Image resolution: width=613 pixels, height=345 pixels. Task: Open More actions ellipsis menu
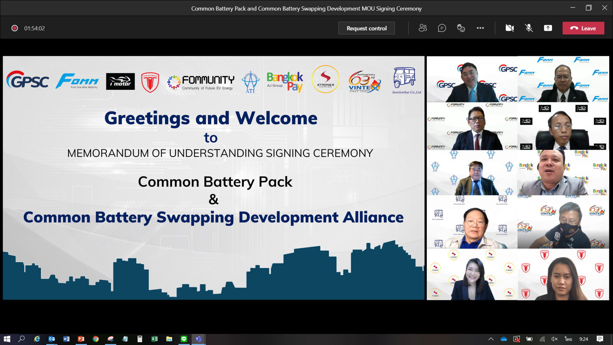pos(480,28)
